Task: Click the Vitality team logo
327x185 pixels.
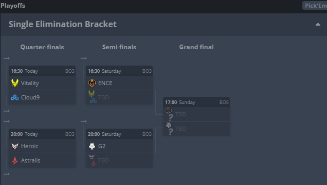Action: pos(15,83)
